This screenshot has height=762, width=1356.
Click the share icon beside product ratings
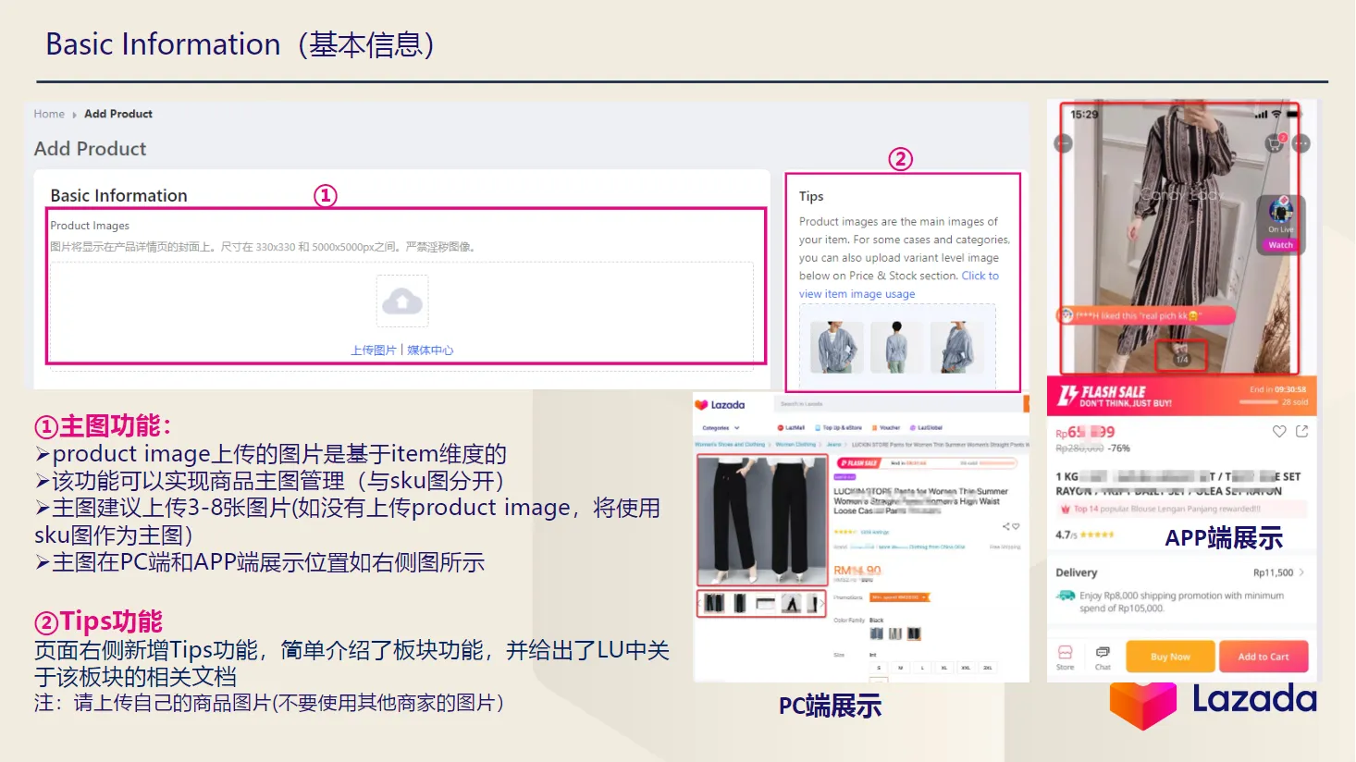click(x=1005, y=526)
